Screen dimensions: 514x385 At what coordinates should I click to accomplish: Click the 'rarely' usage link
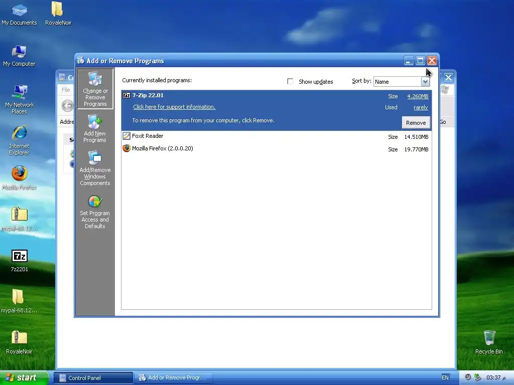pos(421,107)
